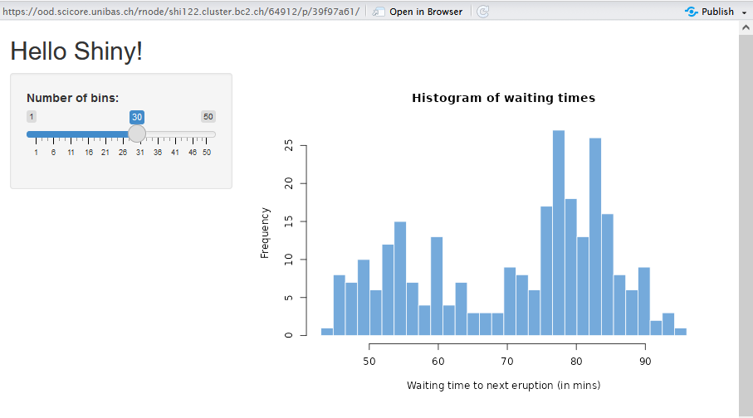Open the Publish dropdown arrow
Image resolution: width=753 pixels, height=418 pixels.
pos(743,12)
